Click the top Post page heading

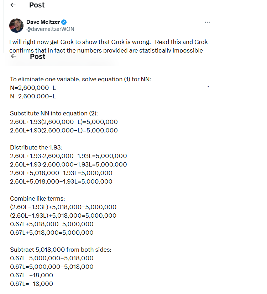[x=37, y=5]
